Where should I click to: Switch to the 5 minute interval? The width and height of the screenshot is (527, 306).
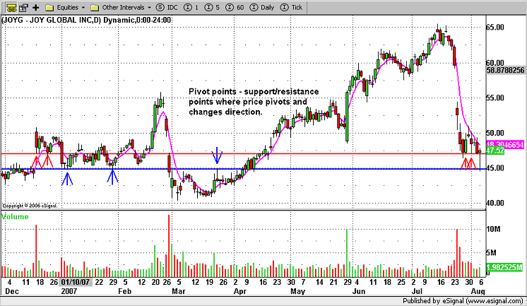click(x=212, y=7)
